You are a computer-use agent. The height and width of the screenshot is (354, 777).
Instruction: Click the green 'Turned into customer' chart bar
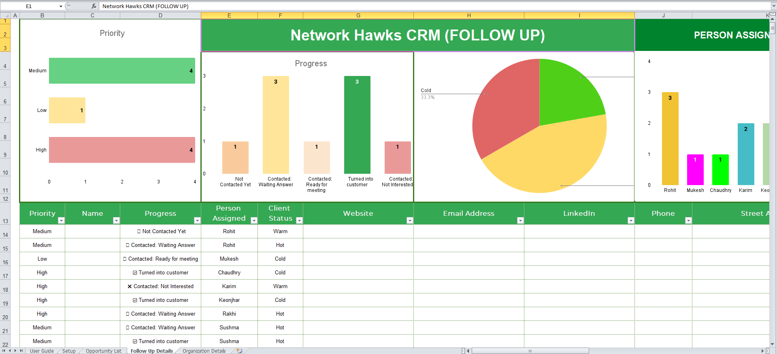coord(357,125)
